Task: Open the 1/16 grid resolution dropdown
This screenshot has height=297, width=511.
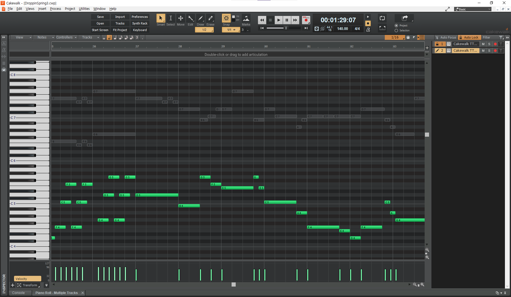Action: (395, 37)
